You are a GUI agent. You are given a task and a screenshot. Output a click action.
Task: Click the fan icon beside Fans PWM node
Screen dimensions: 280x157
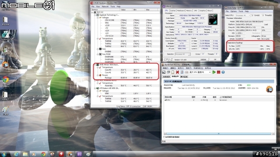click(x=100, y=54)
